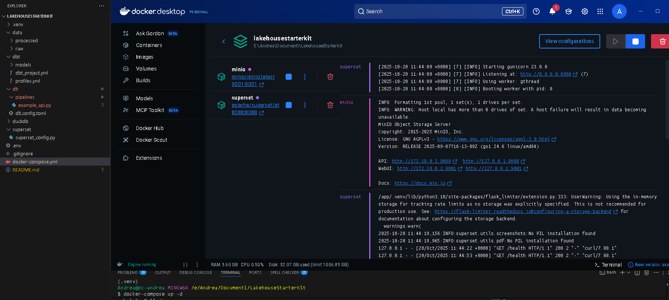Go back from lakehousestarterkit stack
The image size is (669, 300).
coord(224,41)
